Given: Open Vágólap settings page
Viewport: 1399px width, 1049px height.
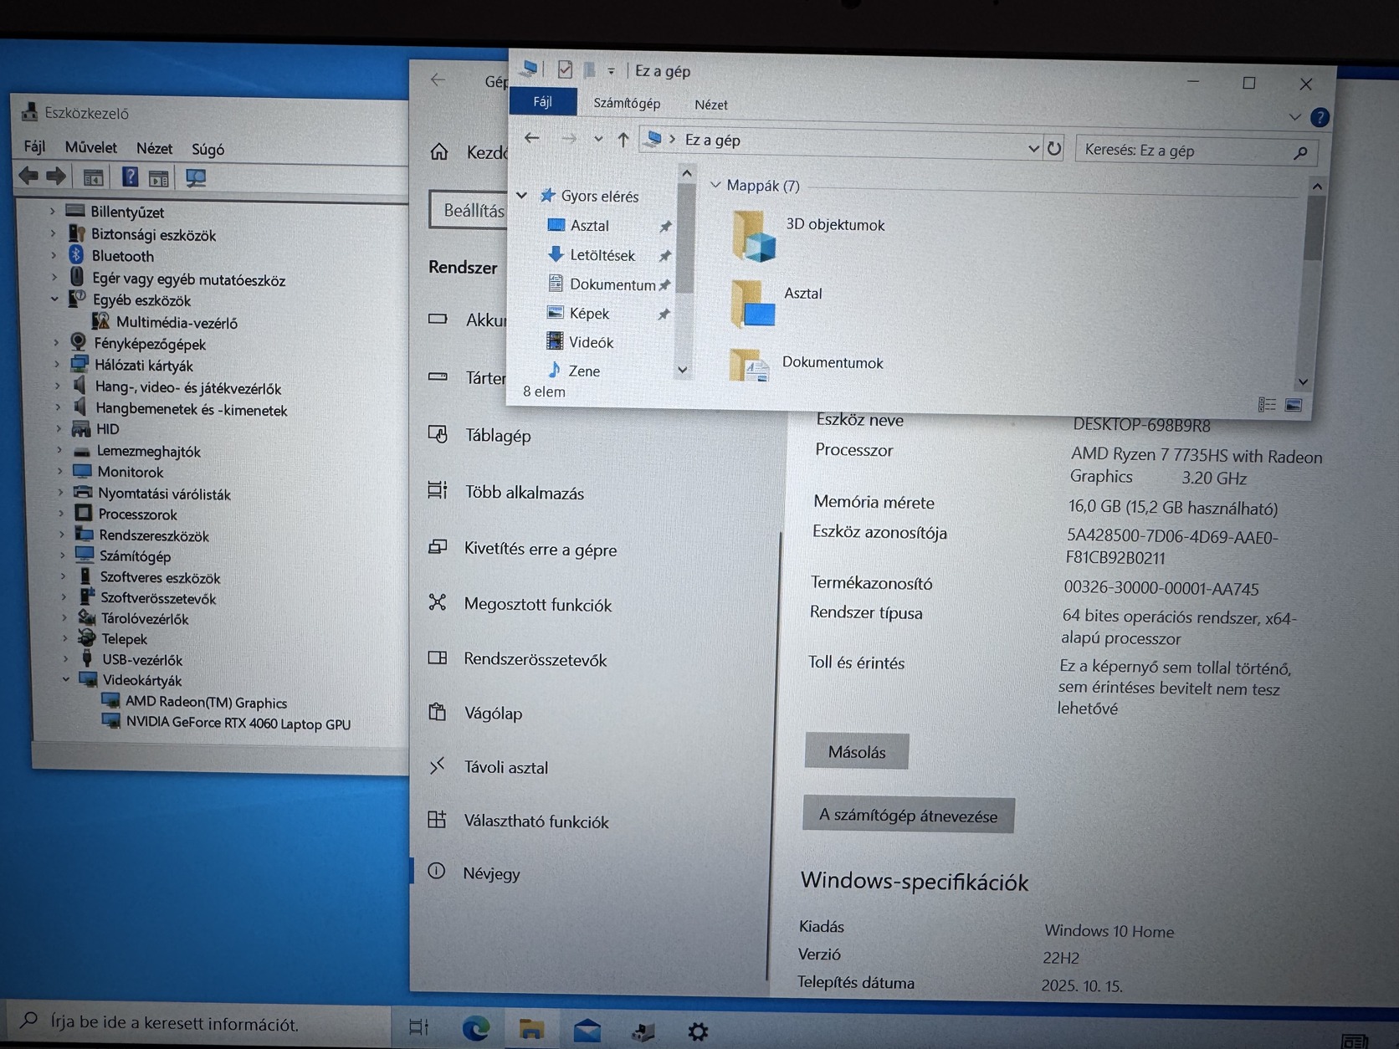Looking at the screenshot, I should click(x=493, y=713).
